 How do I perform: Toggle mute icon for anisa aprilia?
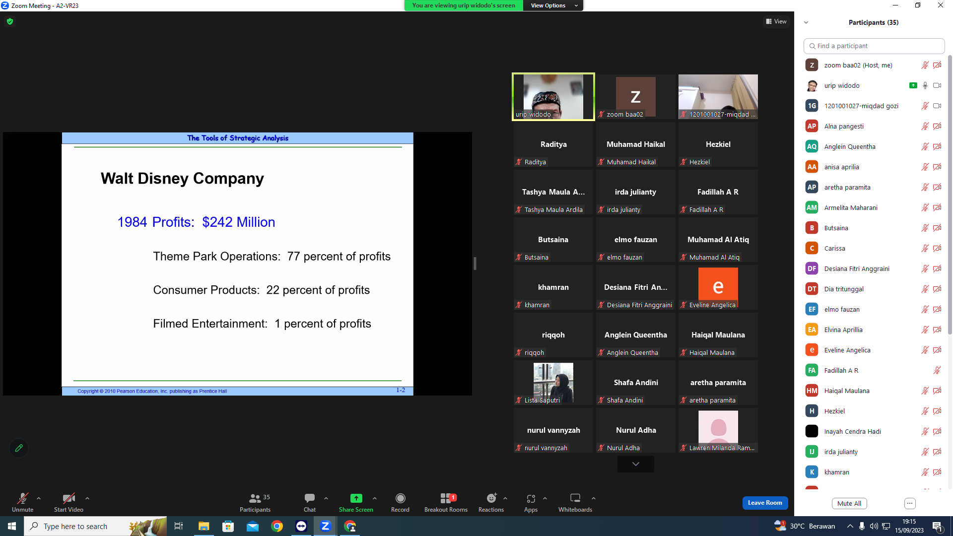[x=925, y=167]
